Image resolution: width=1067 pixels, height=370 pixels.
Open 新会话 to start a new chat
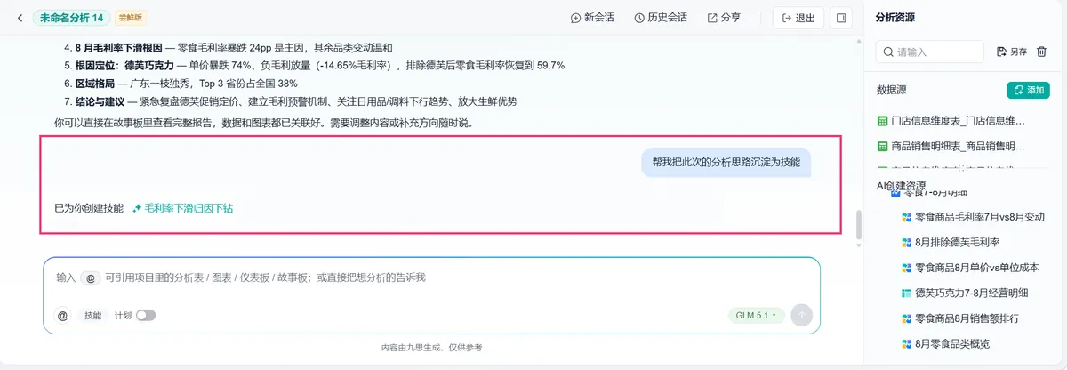point(592,18)
